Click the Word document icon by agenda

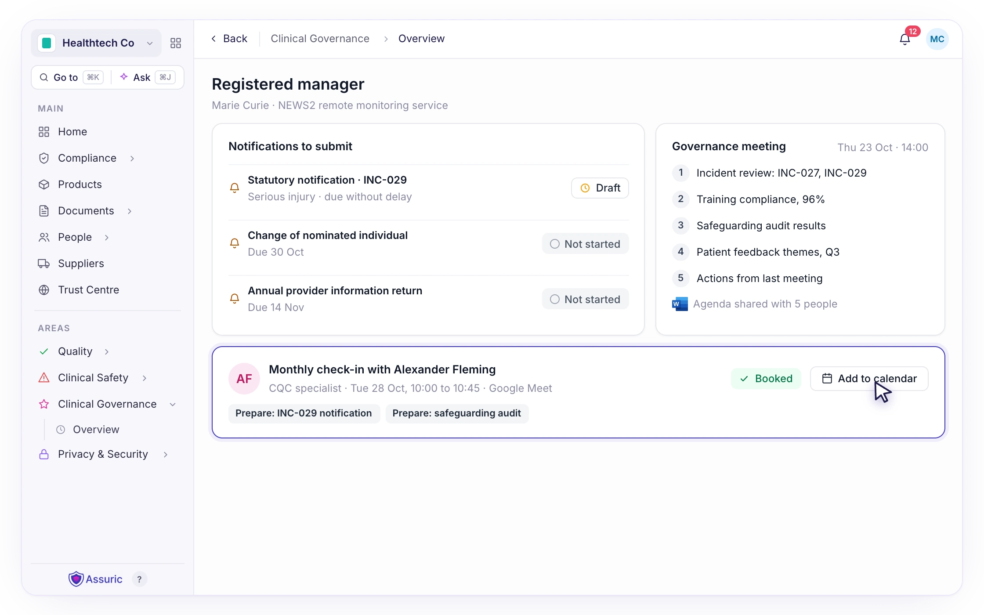pos(680,304)
